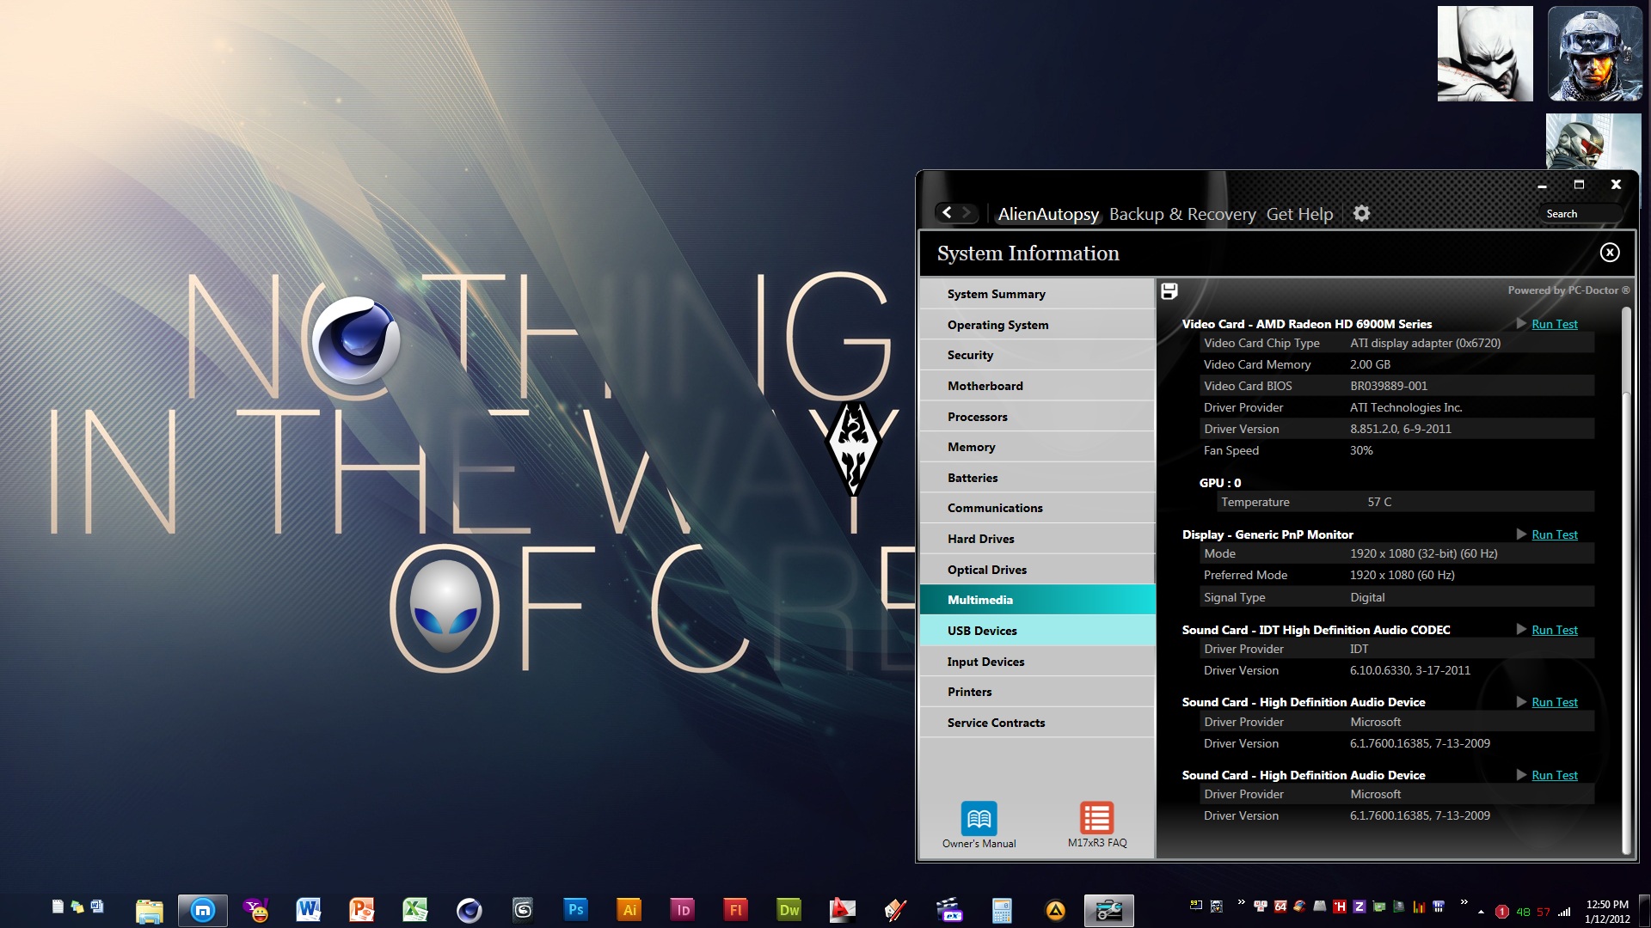Open the Batman game thumbnail on desktop
This screenshot has height=928, width=1651.
coord(1485,53)
